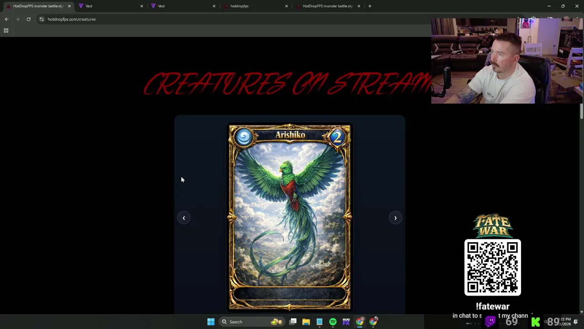Open the apps grid in bookmarks bar
The height and width of the screenshot is (329, 584).
(6, 31)
